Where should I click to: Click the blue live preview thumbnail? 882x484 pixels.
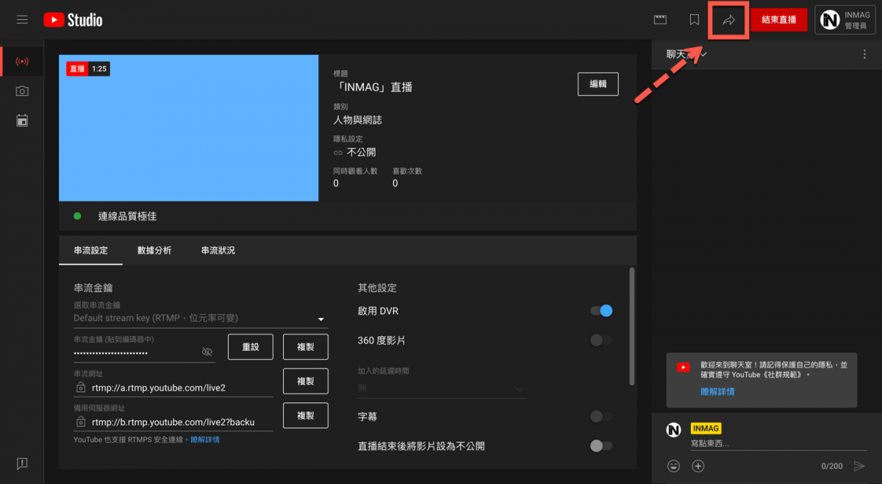click(x=188, y=128)
